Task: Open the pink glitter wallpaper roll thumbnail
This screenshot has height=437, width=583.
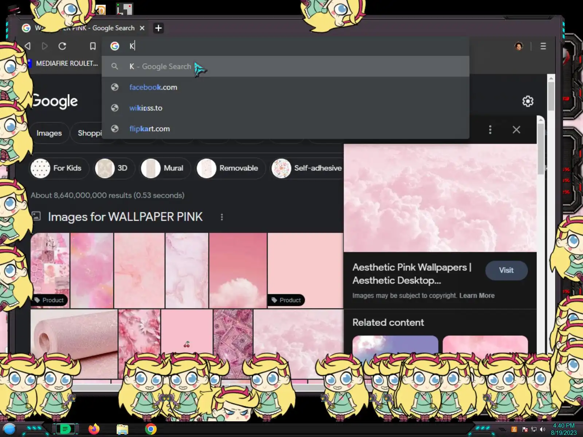Action: click(74, 343)
